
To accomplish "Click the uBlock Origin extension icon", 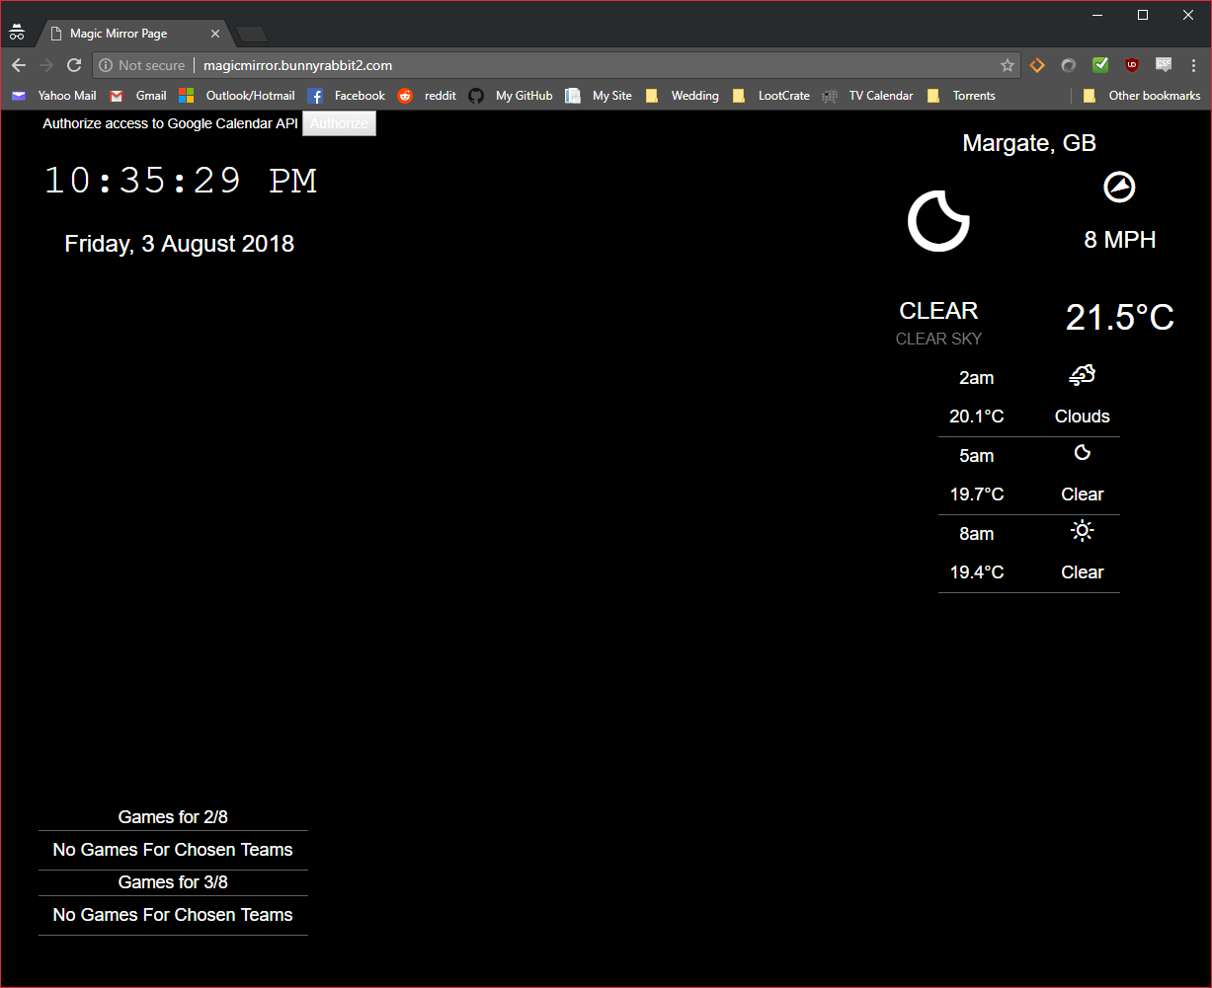I will 1132,65.
